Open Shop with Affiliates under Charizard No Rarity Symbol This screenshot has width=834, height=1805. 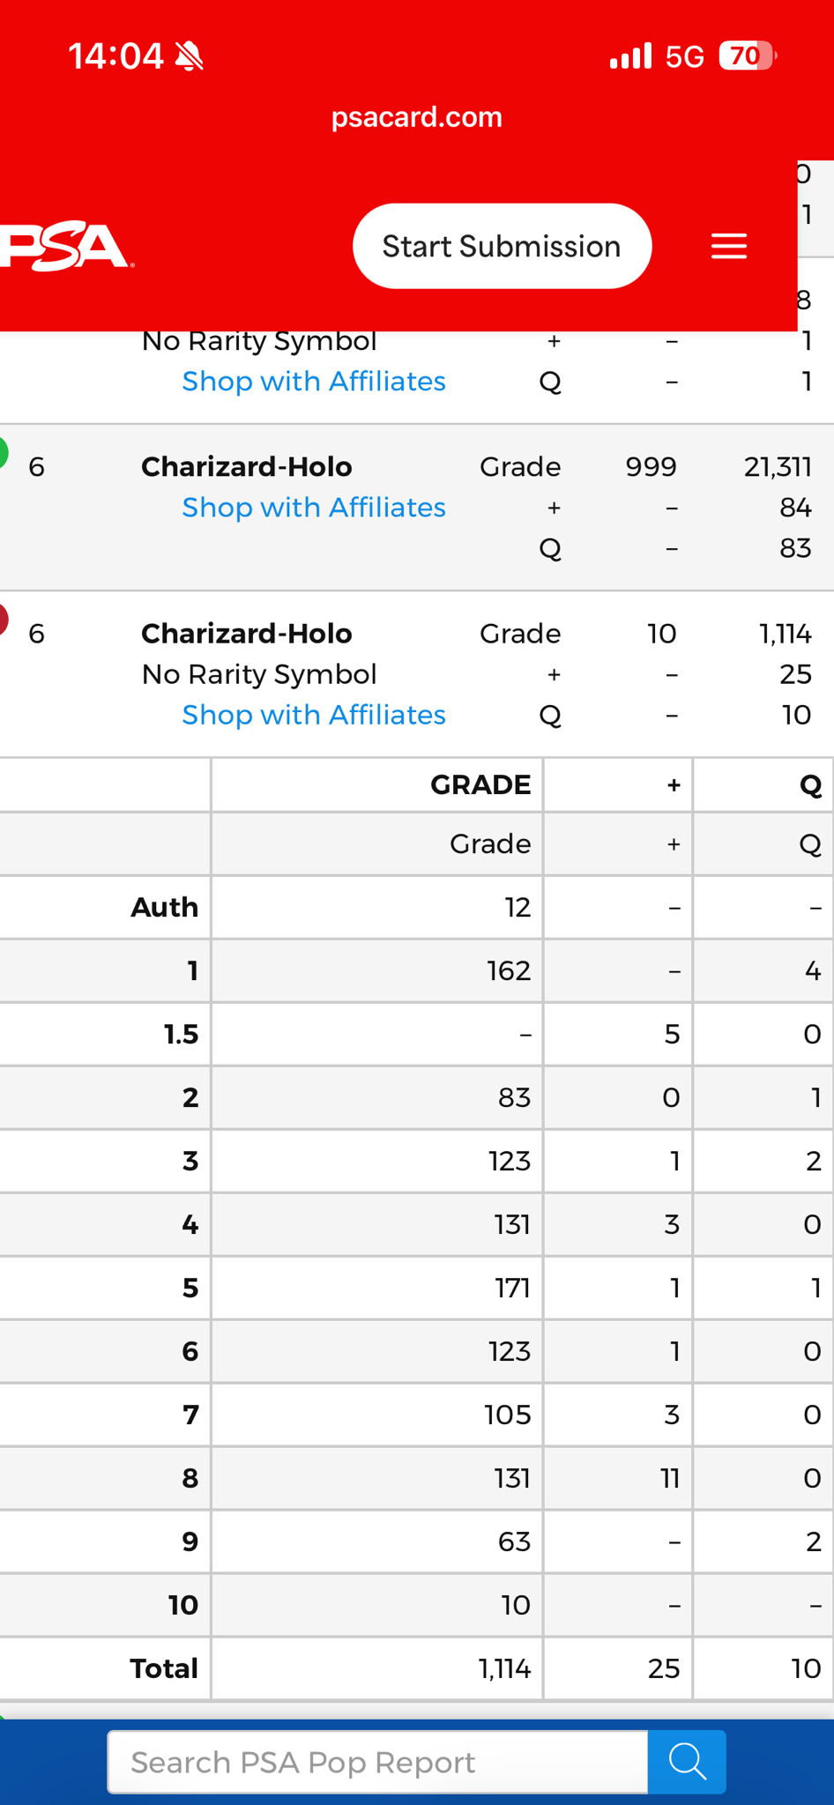(x=314, y=715)
